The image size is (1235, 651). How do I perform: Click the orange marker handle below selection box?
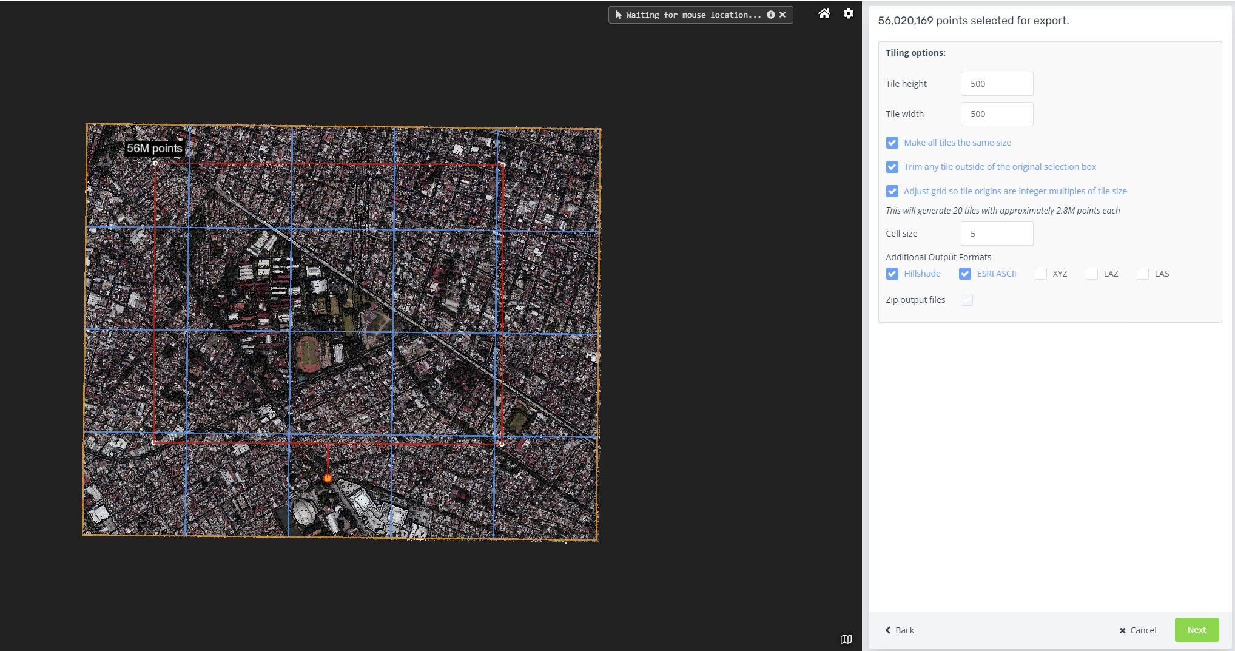click(328, 478)
